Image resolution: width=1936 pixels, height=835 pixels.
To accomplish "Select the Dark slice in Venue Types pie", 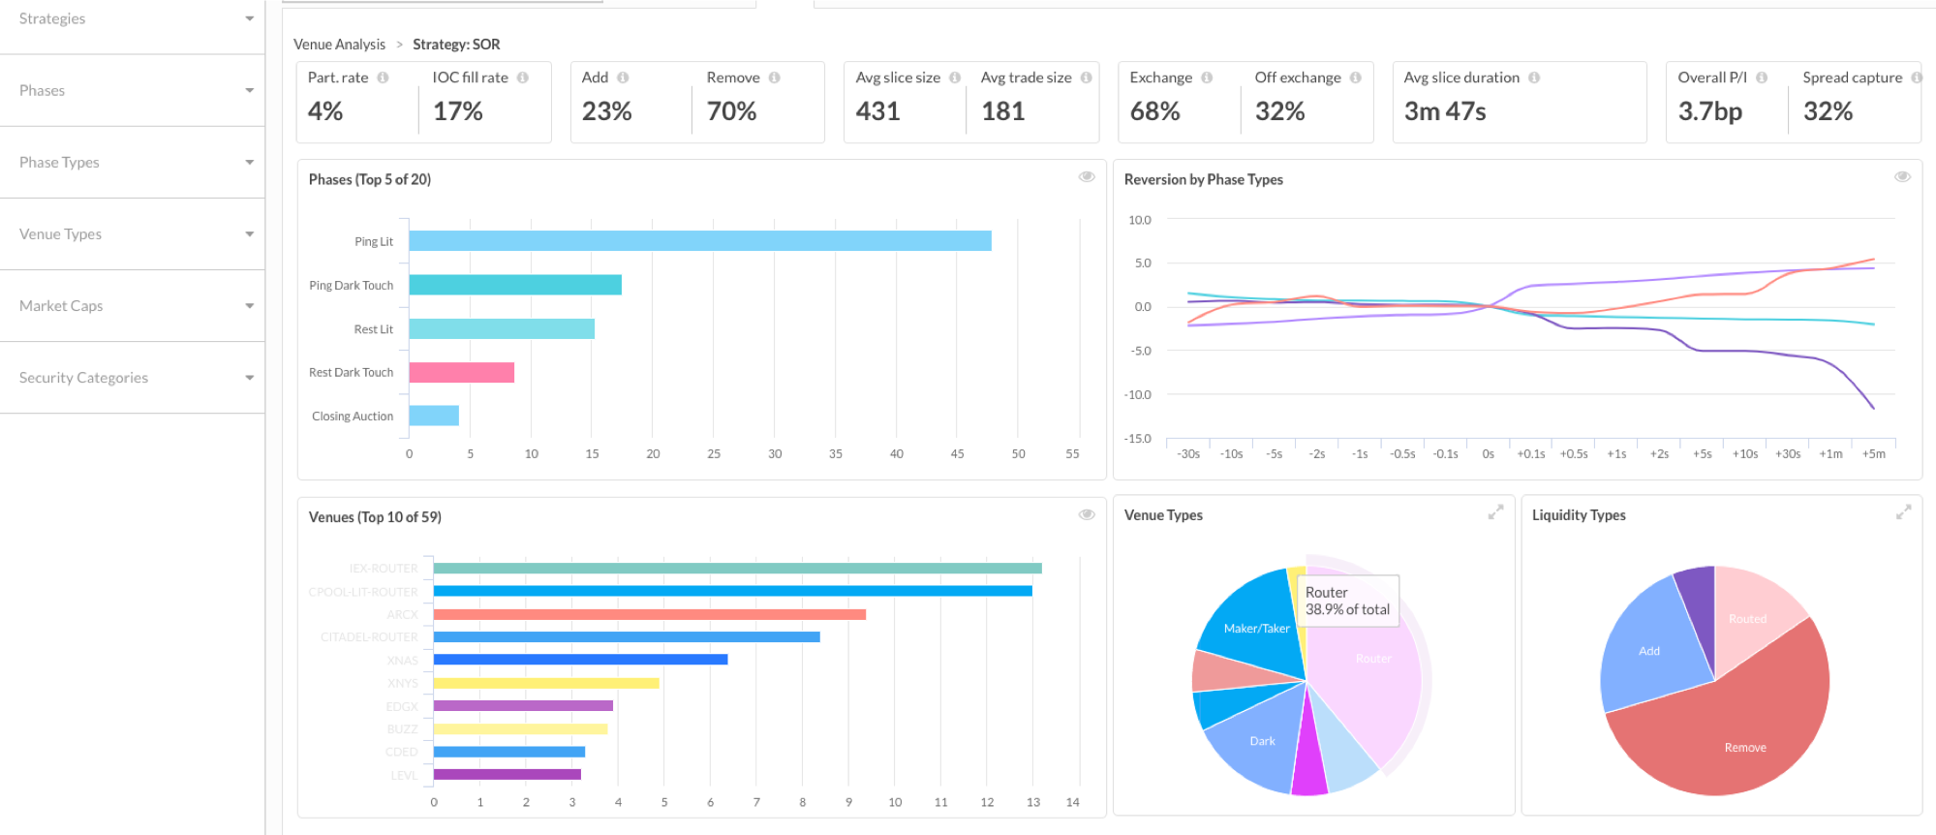I will point(1262,741).
